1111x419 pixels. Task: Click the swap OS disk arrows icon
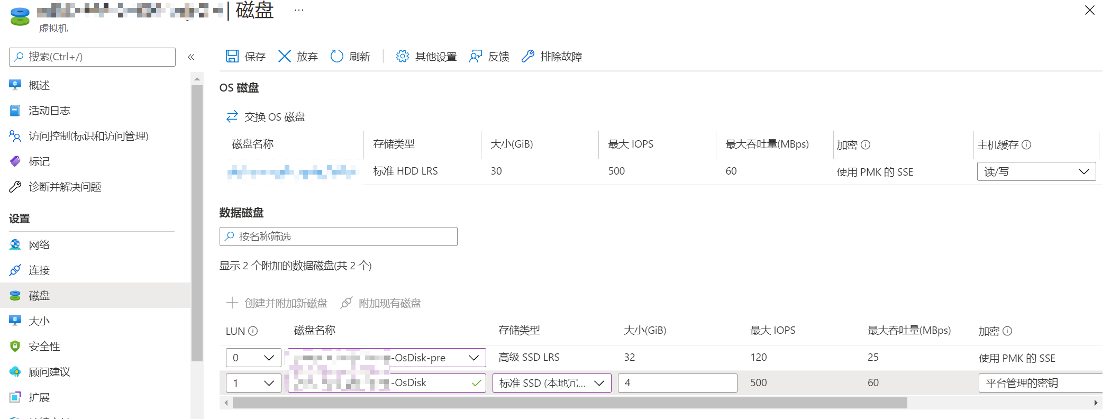pyautogui.click(x=232, y=116)
